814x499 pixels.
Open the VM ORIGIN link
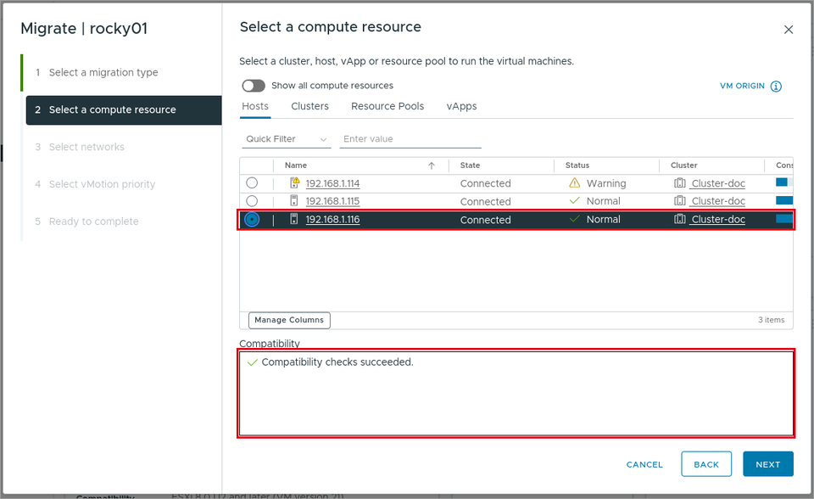coord(742,86)
